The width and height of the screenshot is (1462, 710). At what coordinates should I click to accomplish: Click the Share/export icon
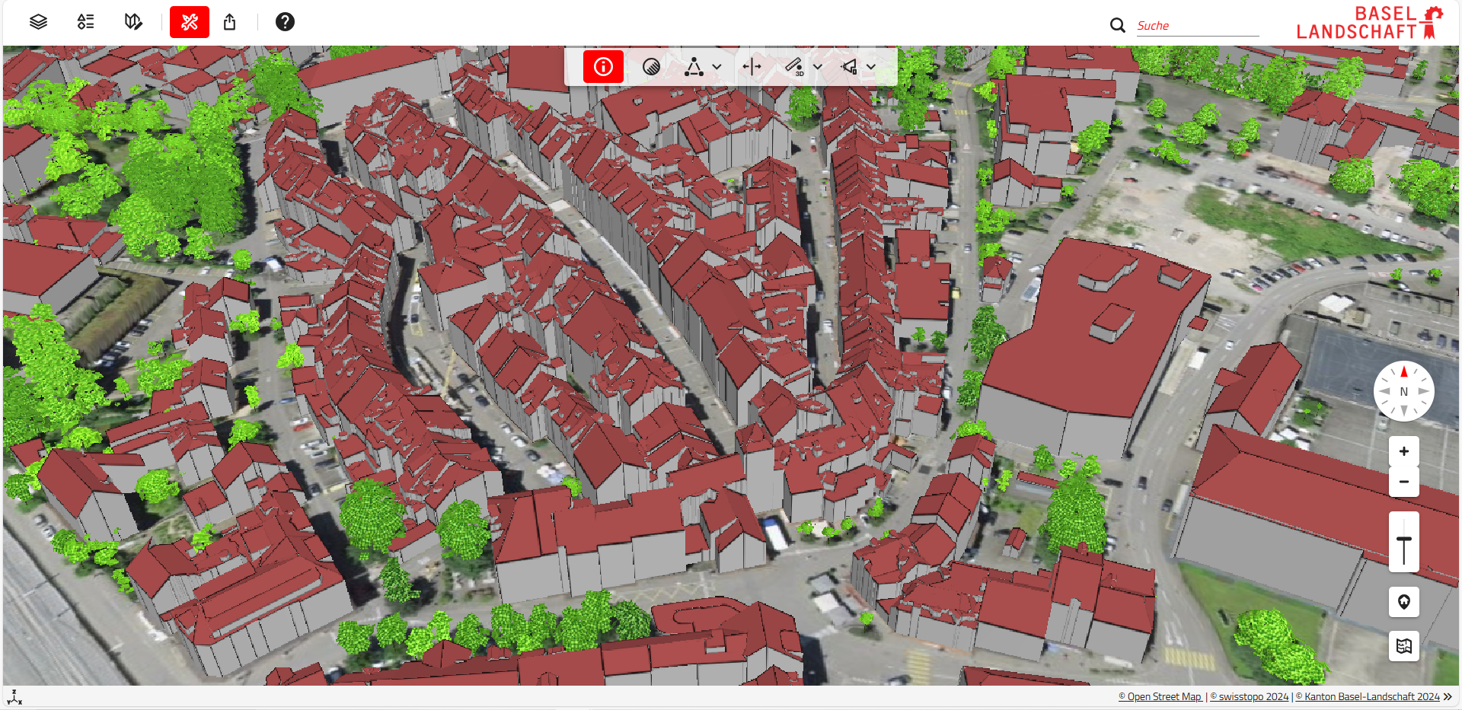click(230, 21)
